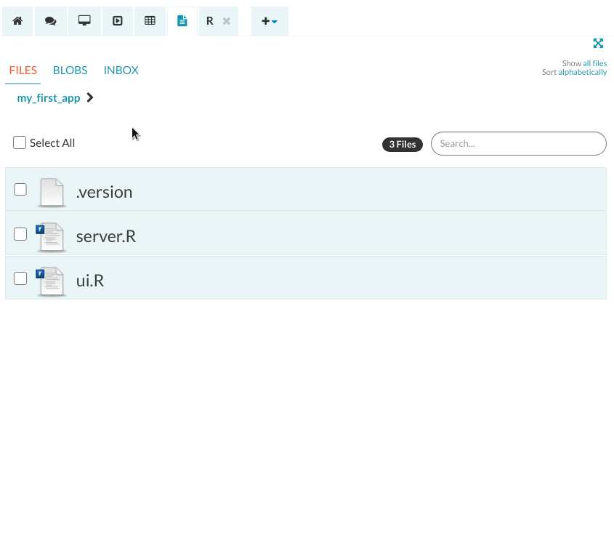Screen dimensions: 614x551
Task: Click inside the file Search field
Action: (x=518, y=144)
